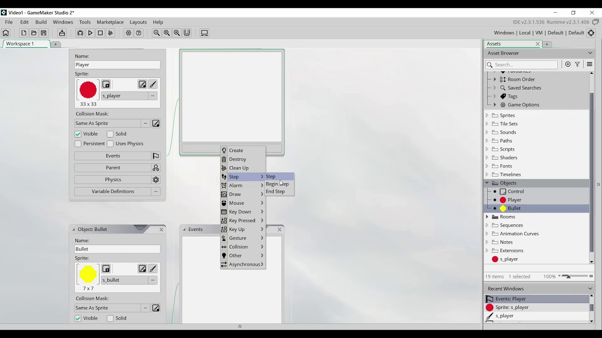The height and width of the screenshot is (338, 602).
Task: Open the Asset Browser hamburger menu
Action: [x=589, y=64]
